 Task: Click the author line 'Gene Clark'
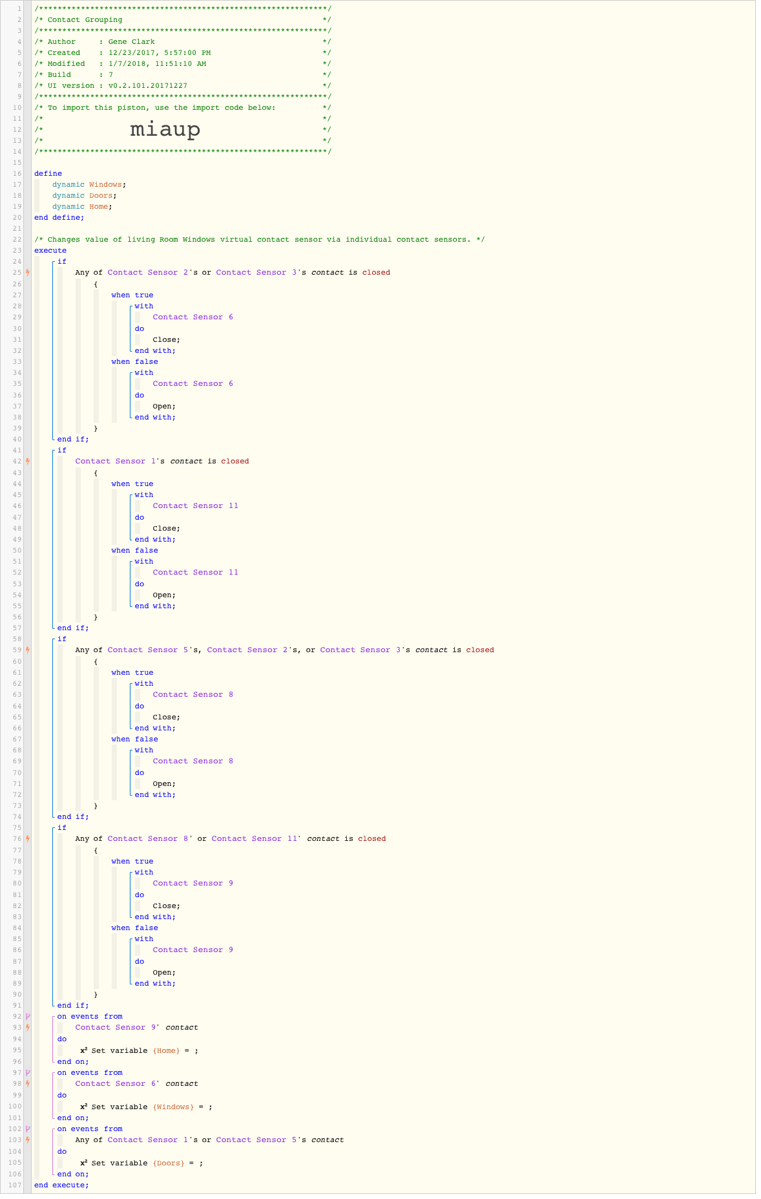(132, 42)
